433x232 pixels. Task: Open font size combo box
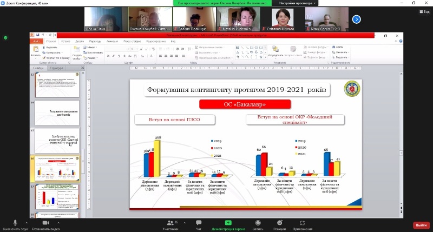[134, 49]
